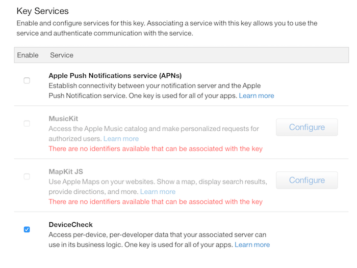
Task: Follow the DeviceCheck Learn more link
Action: pyautogui.click(x=252, y=245)
